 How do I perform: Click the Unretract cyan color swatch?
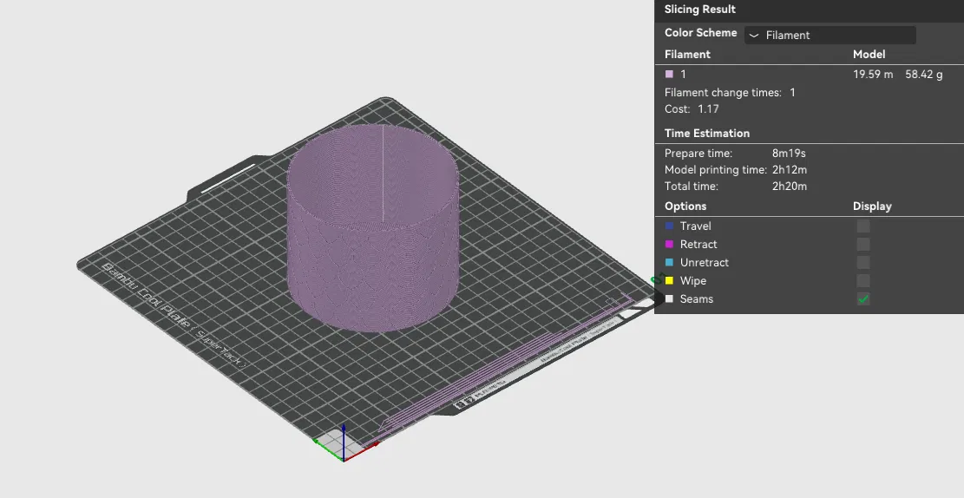pos(669,263)
